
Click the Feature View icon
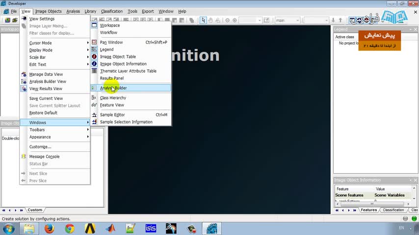[94, 105]
